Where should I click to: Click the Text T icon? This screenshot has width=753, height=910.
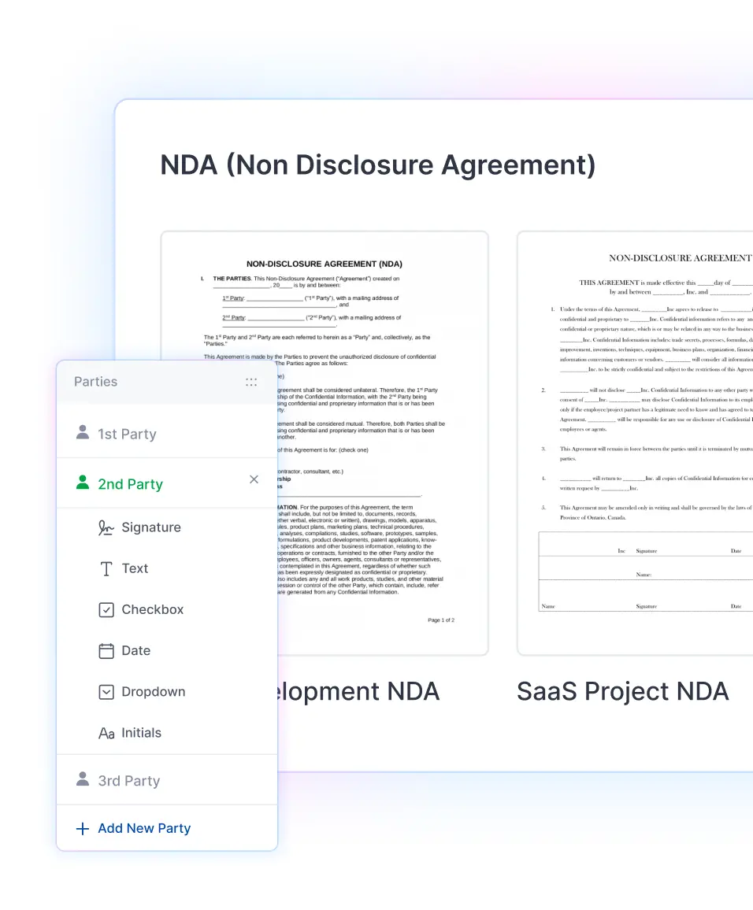point(106,568)
